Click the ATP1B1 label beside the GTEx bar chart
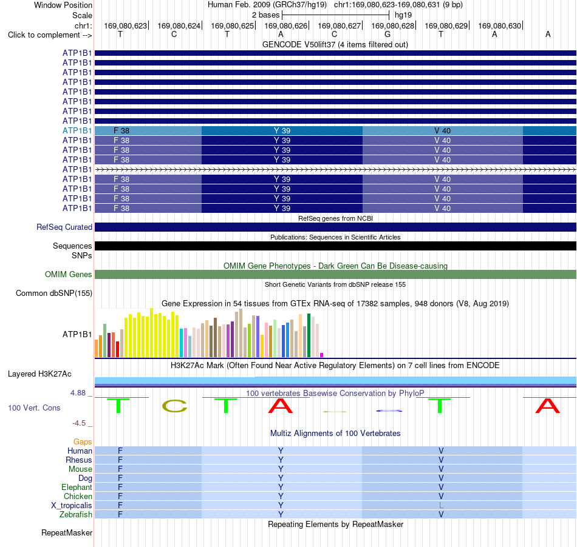The image size is (577, 547). [x=77, y=334]
